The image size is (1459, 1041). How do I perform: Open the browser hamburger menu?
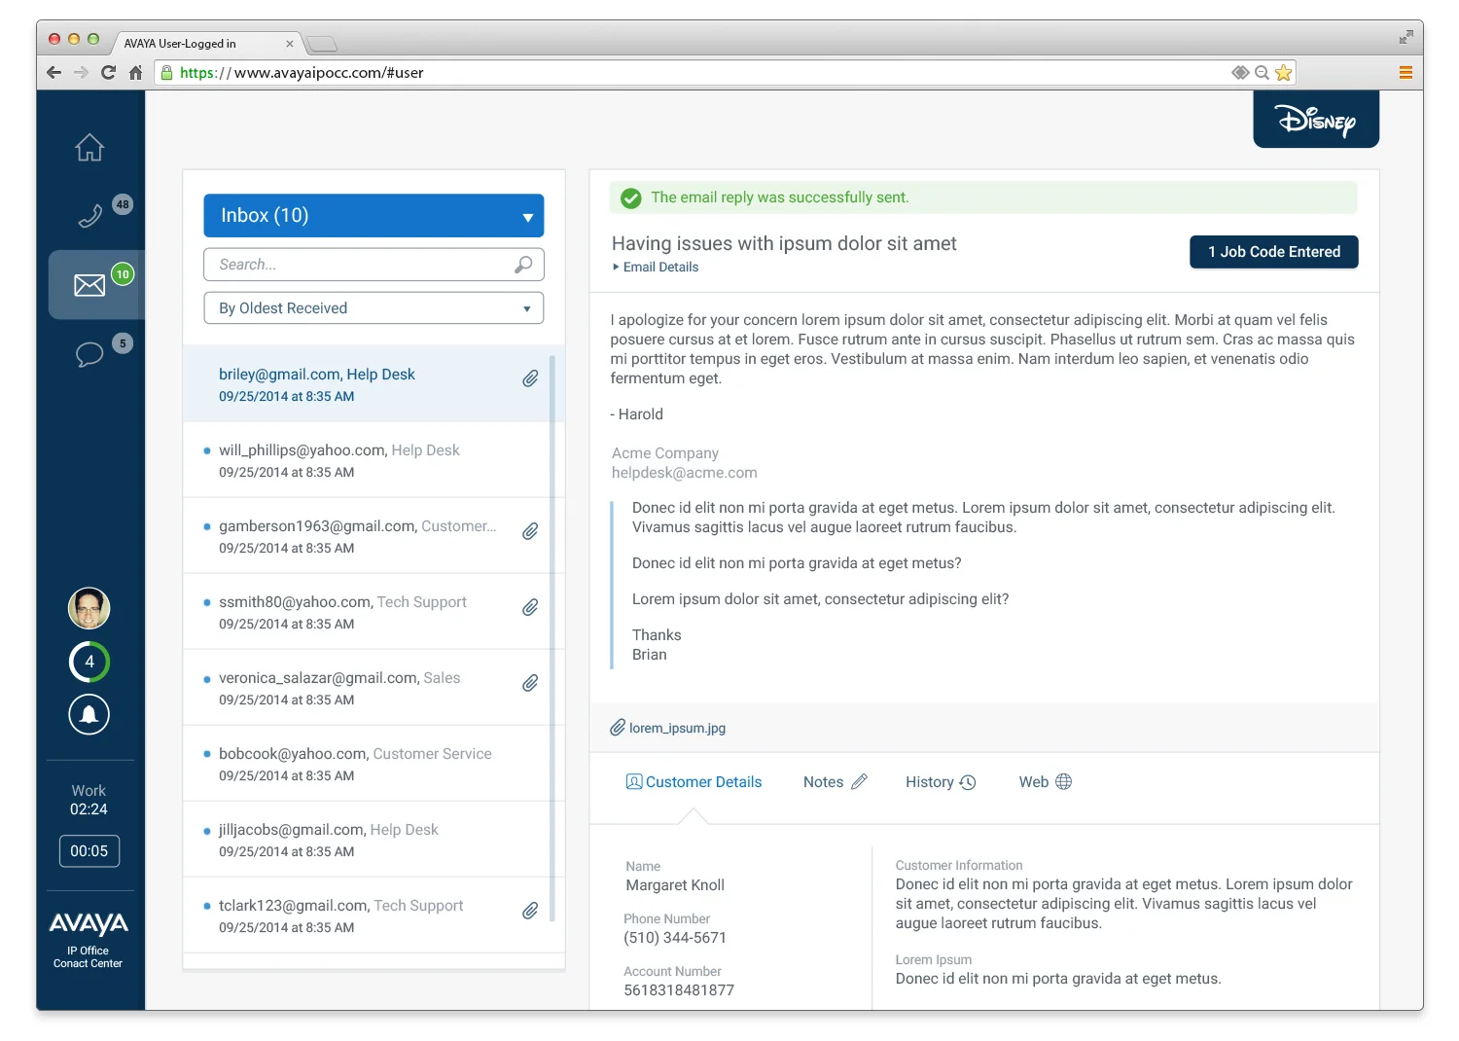[x=1406, y=72]
